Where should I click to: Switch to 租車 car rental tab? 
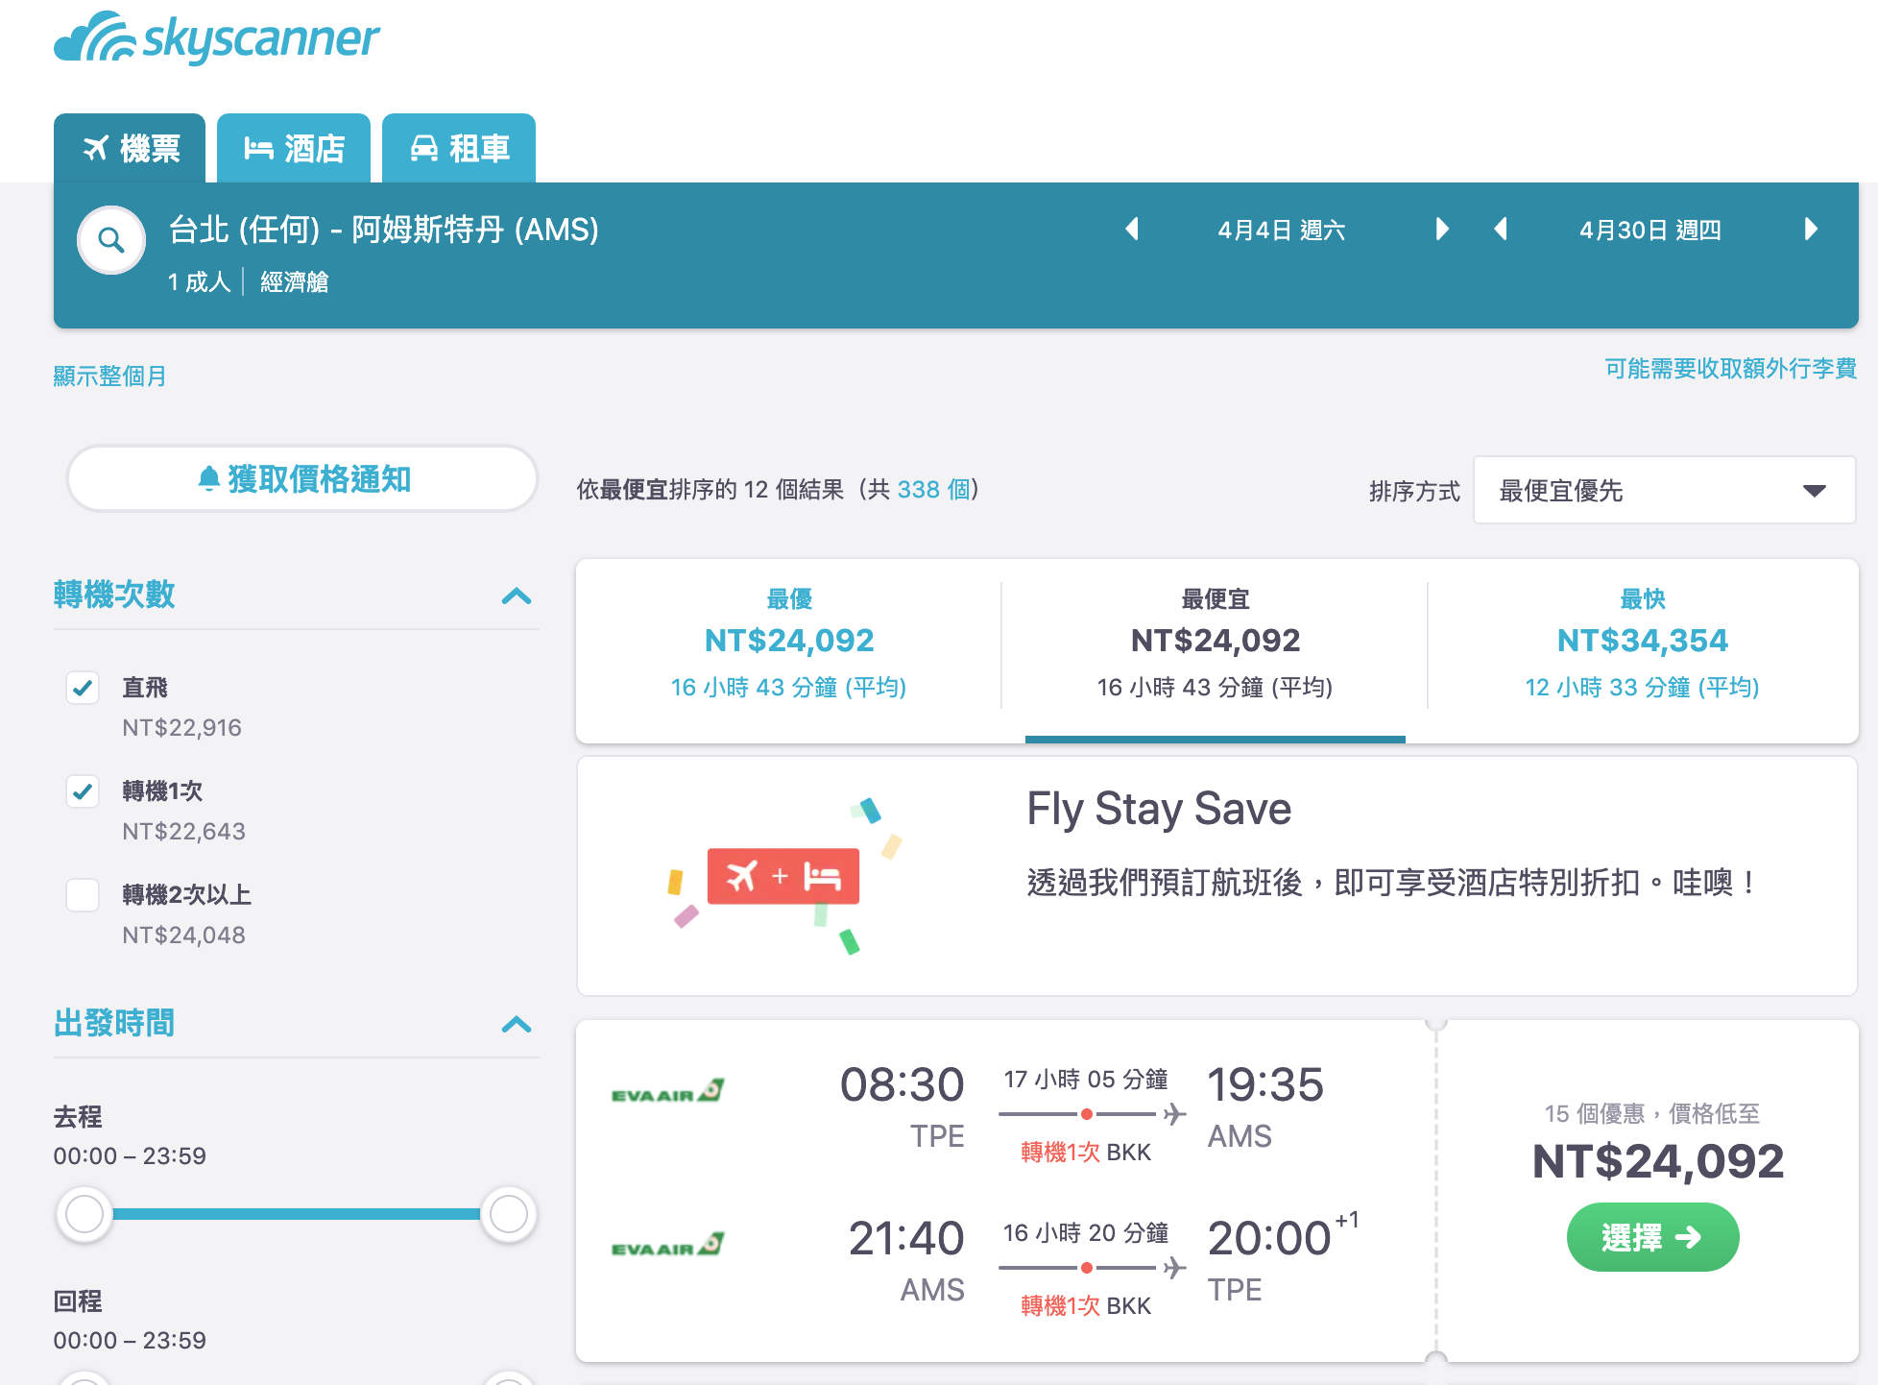459,149
